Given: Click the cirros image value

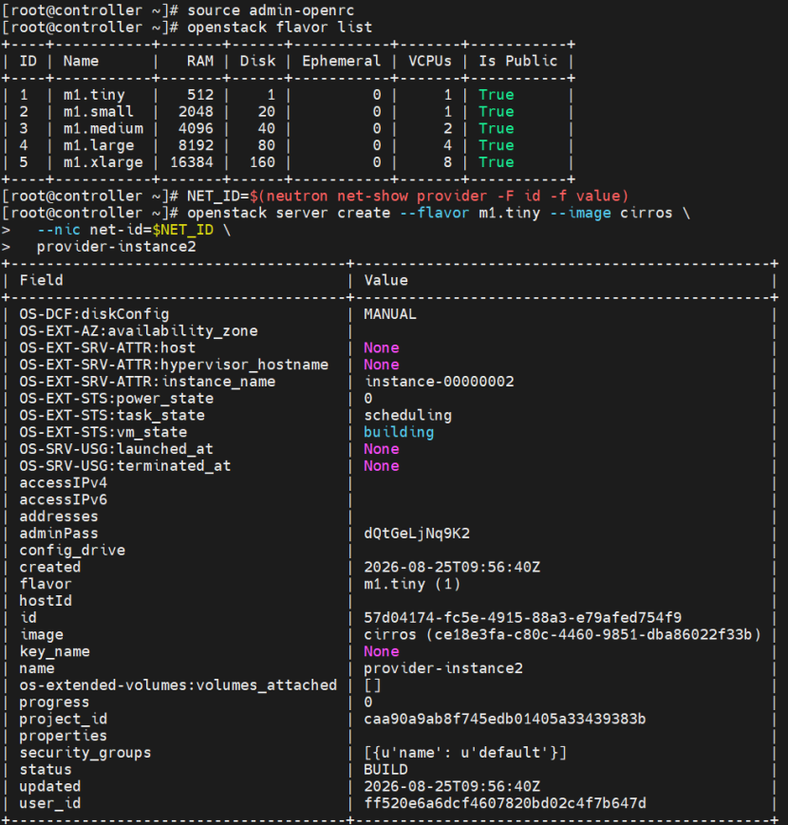Looking at the screenshot, I should tap(562, 634).
